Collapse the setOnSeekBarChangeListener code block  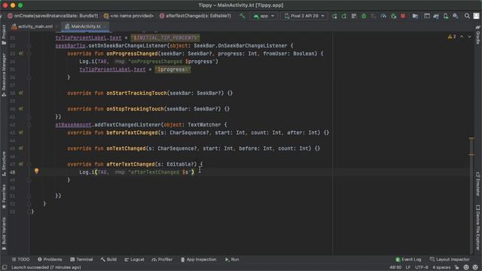29,46
